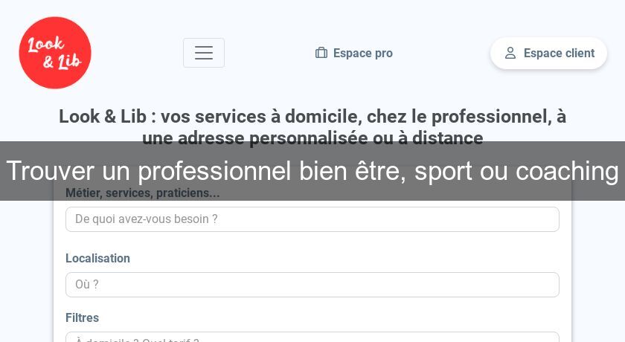Focus the 'Où ?' location field
The image size is (625, 342).
(x=312, y=285)
